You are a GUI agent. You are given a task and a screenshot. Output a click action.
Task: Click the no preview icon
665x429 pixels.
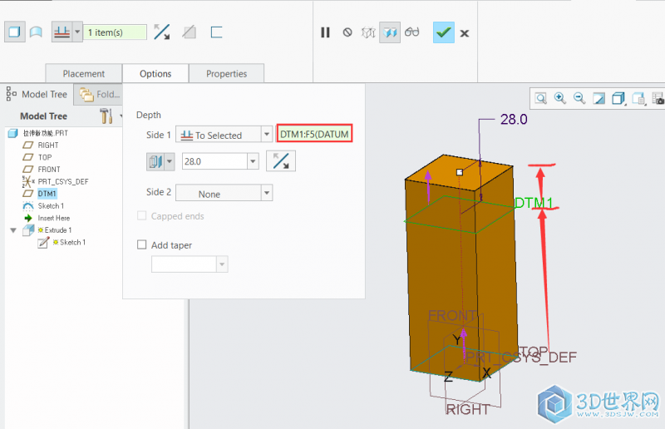(347, 32)
